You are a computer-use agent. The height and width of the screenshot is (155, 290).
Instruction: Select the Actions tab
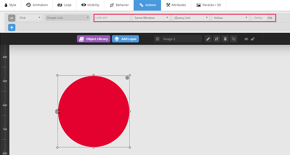tap(147, 5)
